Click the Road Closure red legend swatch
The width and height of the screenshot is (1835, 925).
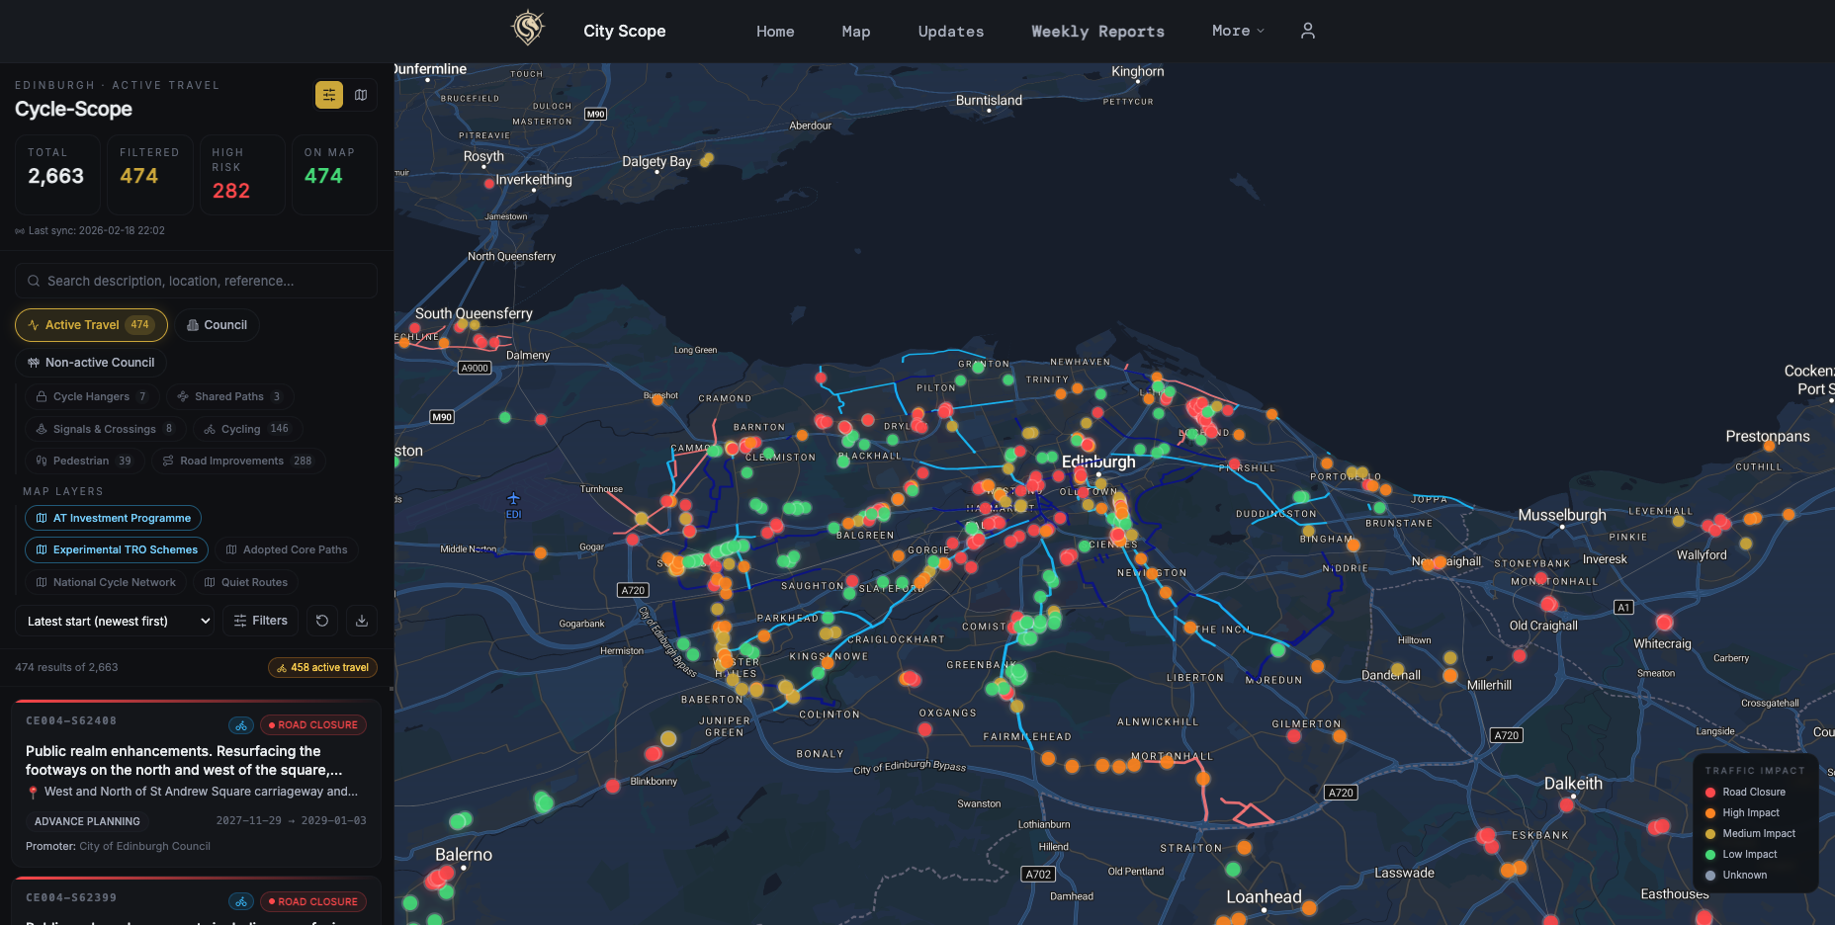(x=1710, y=793)
